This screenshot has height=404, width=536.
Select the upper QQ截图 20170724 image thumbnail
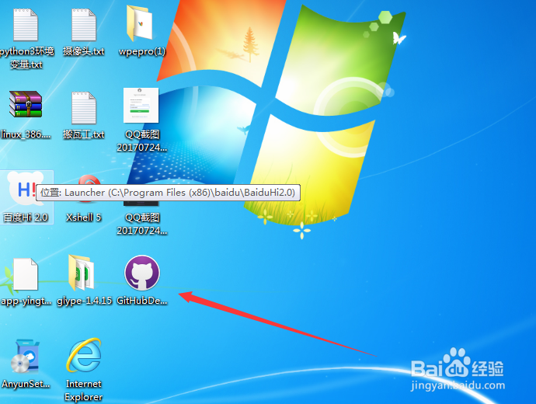pos(141,105)
